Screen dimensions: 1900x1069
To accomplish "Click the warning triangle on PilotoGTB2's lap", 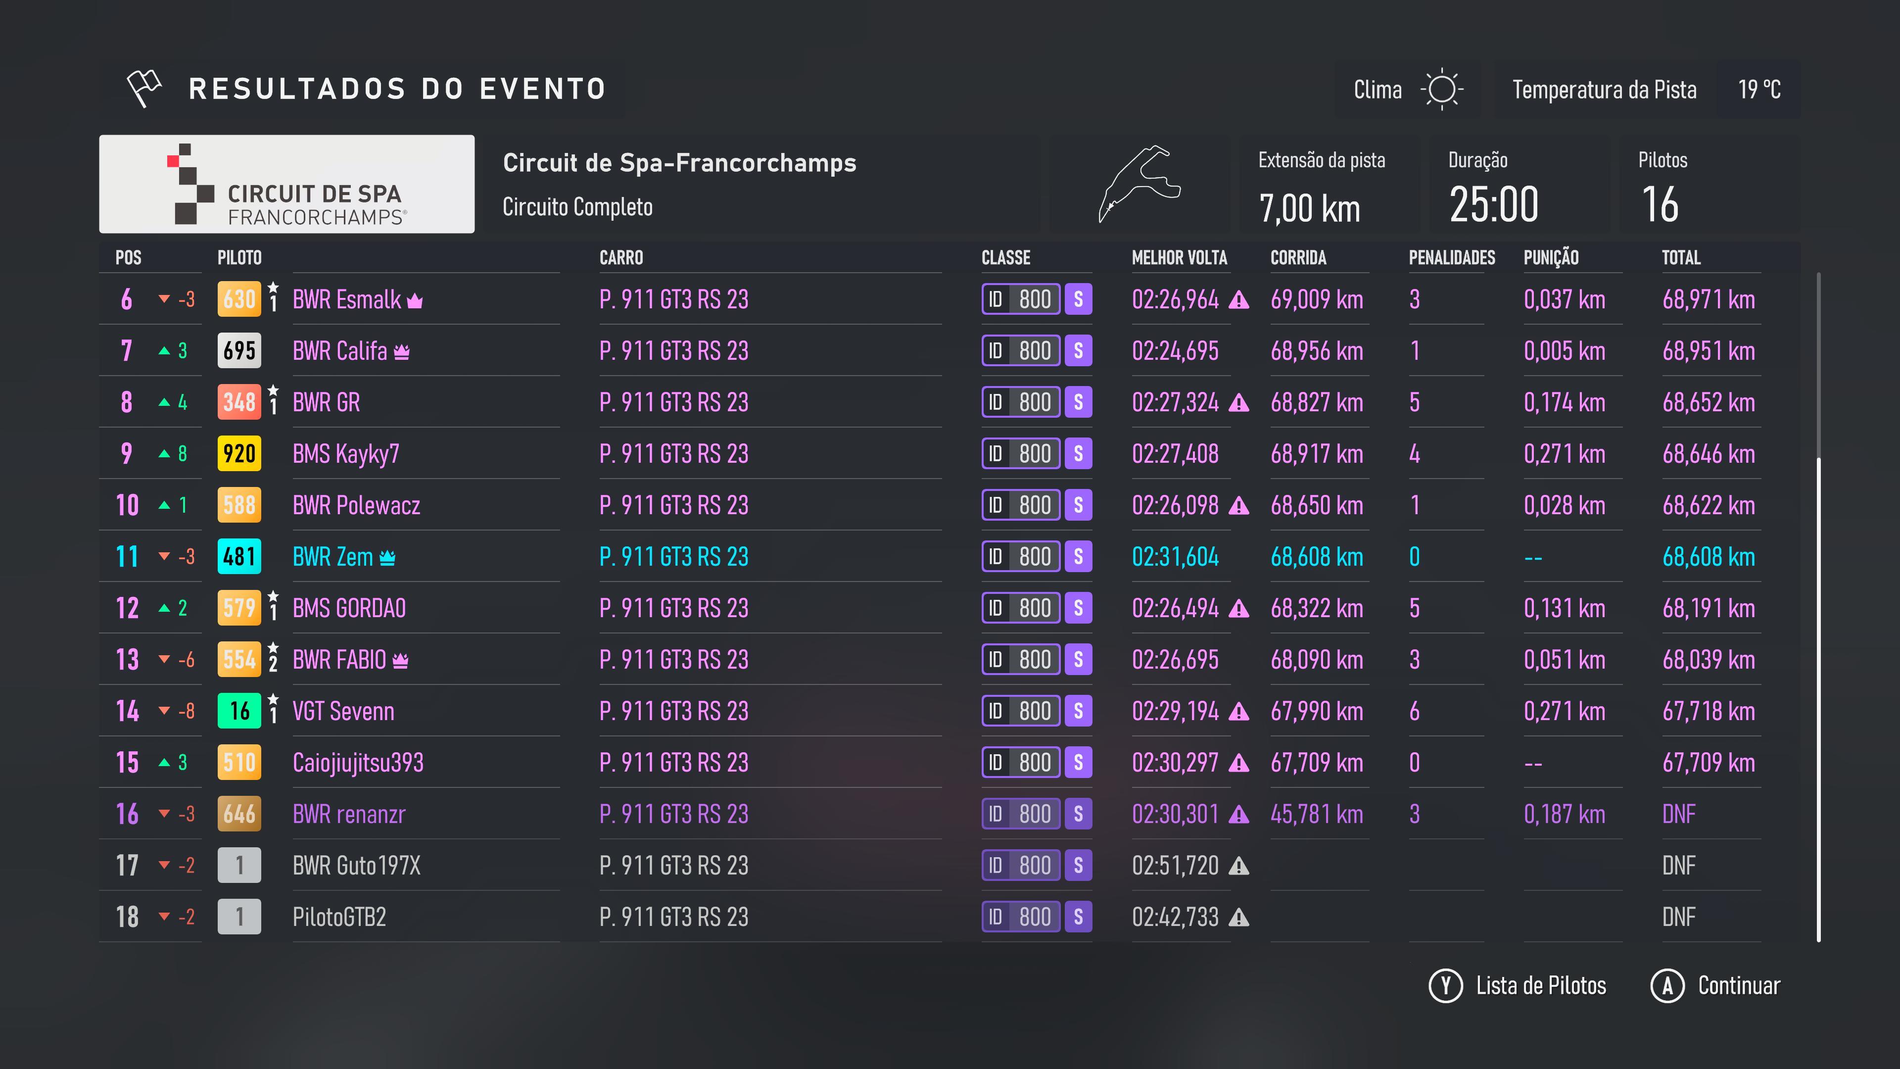I will pyautogui.click(x=1239, y=917).
